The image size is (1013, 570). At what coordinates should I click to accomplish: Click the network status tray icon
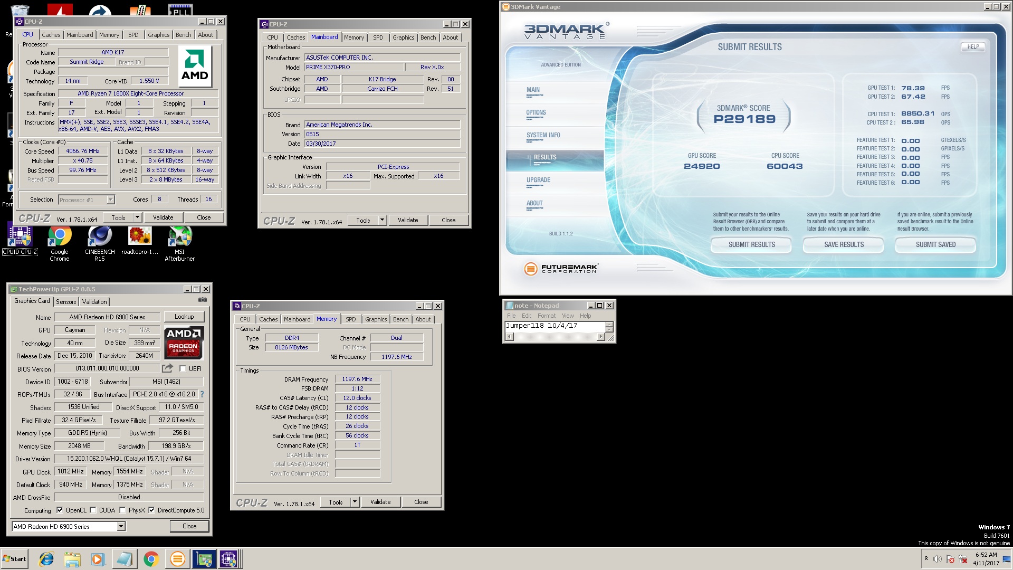tap(963, 559)
